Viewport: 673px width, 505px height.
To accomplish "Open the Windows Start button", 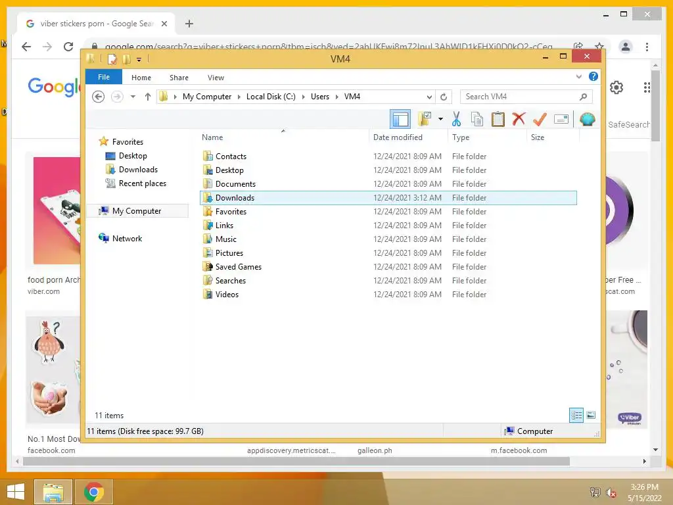I will coord(16,492).
